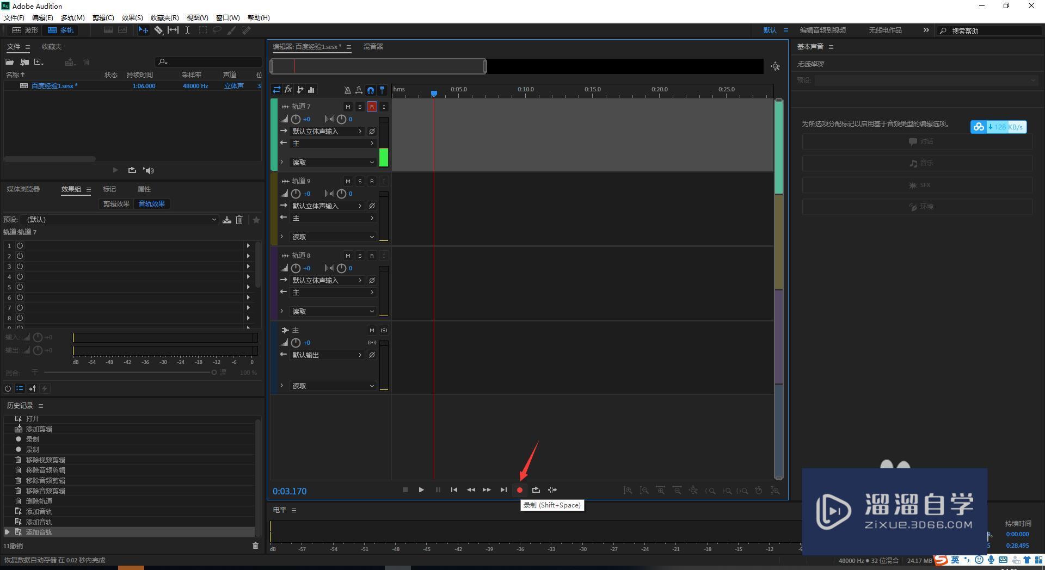Mute track 轨道 9
Viewport: 1045px width, 570px height.
point(348,181)
